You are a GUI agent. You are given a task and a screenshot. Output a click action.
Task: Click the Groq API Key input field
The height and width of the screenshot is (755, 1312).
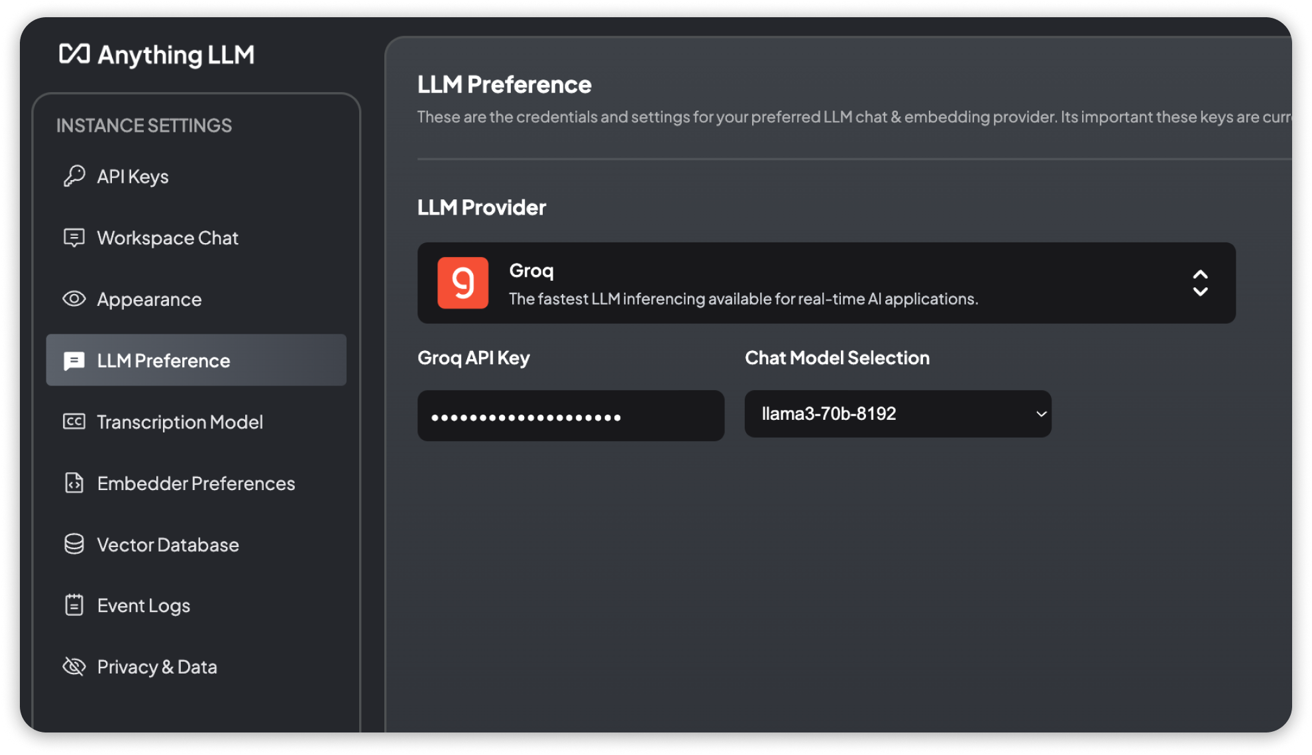click(571, 416)
